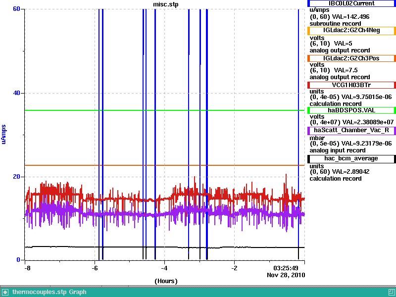The image size is (396, 297).
Task: Click the VAL=9.75015e-06 readout
Action: pos(366,97)
